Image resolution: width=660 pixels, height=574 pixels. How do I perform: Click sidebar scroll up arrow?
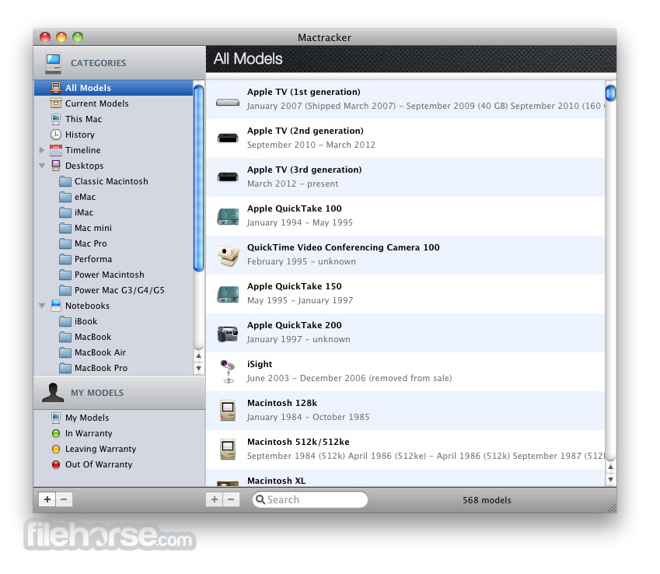[199, 356]
